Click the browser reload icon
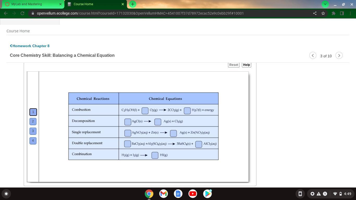The width and height of the screenshot is (356, 200). pyautogui.click(x=22, y=13)
